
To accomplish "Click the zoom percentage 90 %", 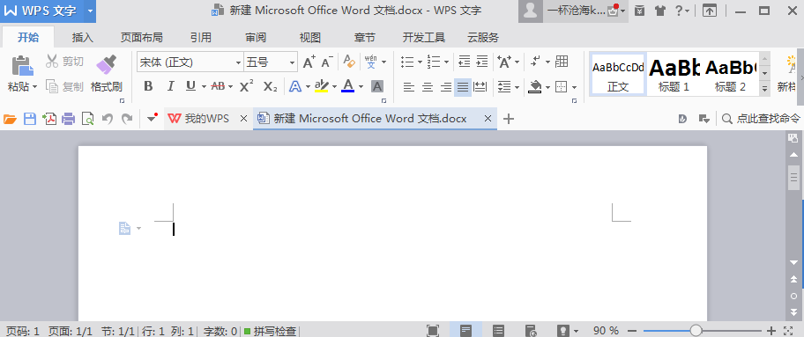I will point(606,331).
